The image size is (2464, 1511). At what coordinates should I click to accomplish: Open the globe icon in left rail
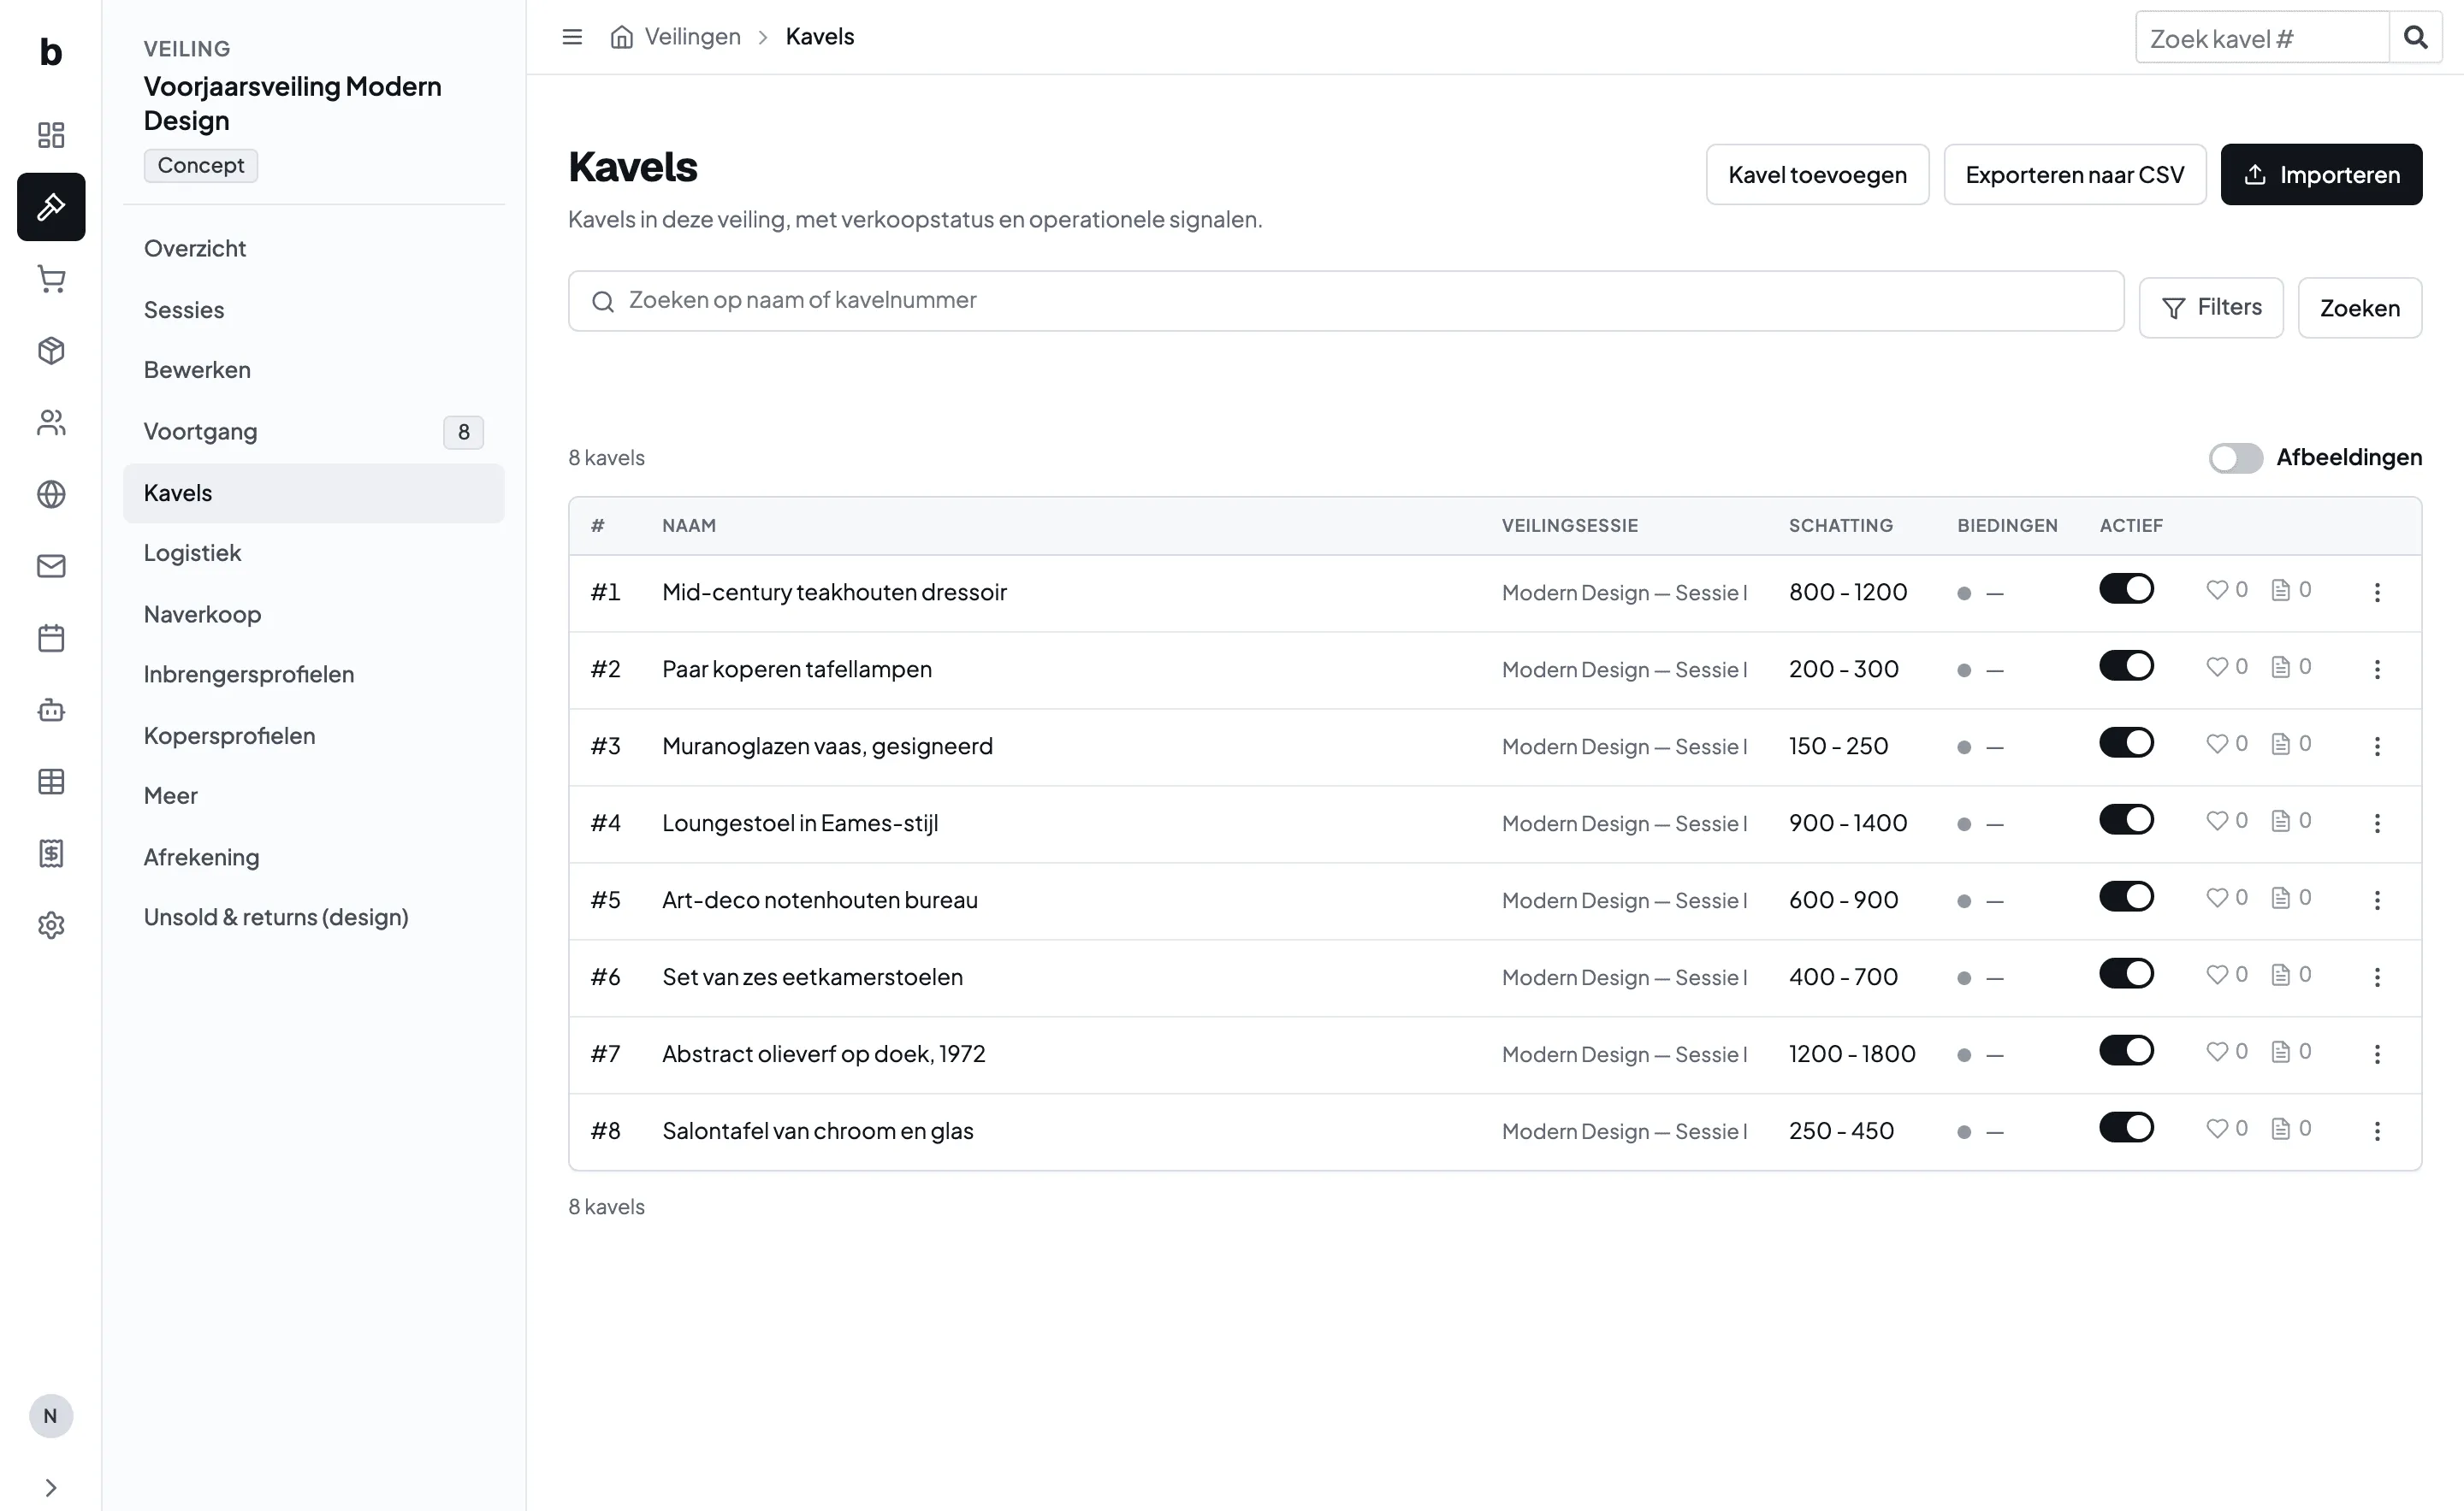point(51,494)
